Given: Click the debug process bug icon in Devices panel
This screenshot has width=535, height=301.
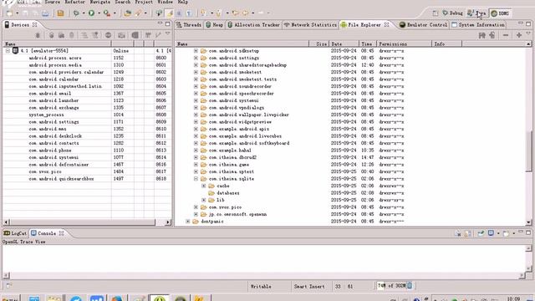Looking at the screenshot, I should tap(38, 35).
